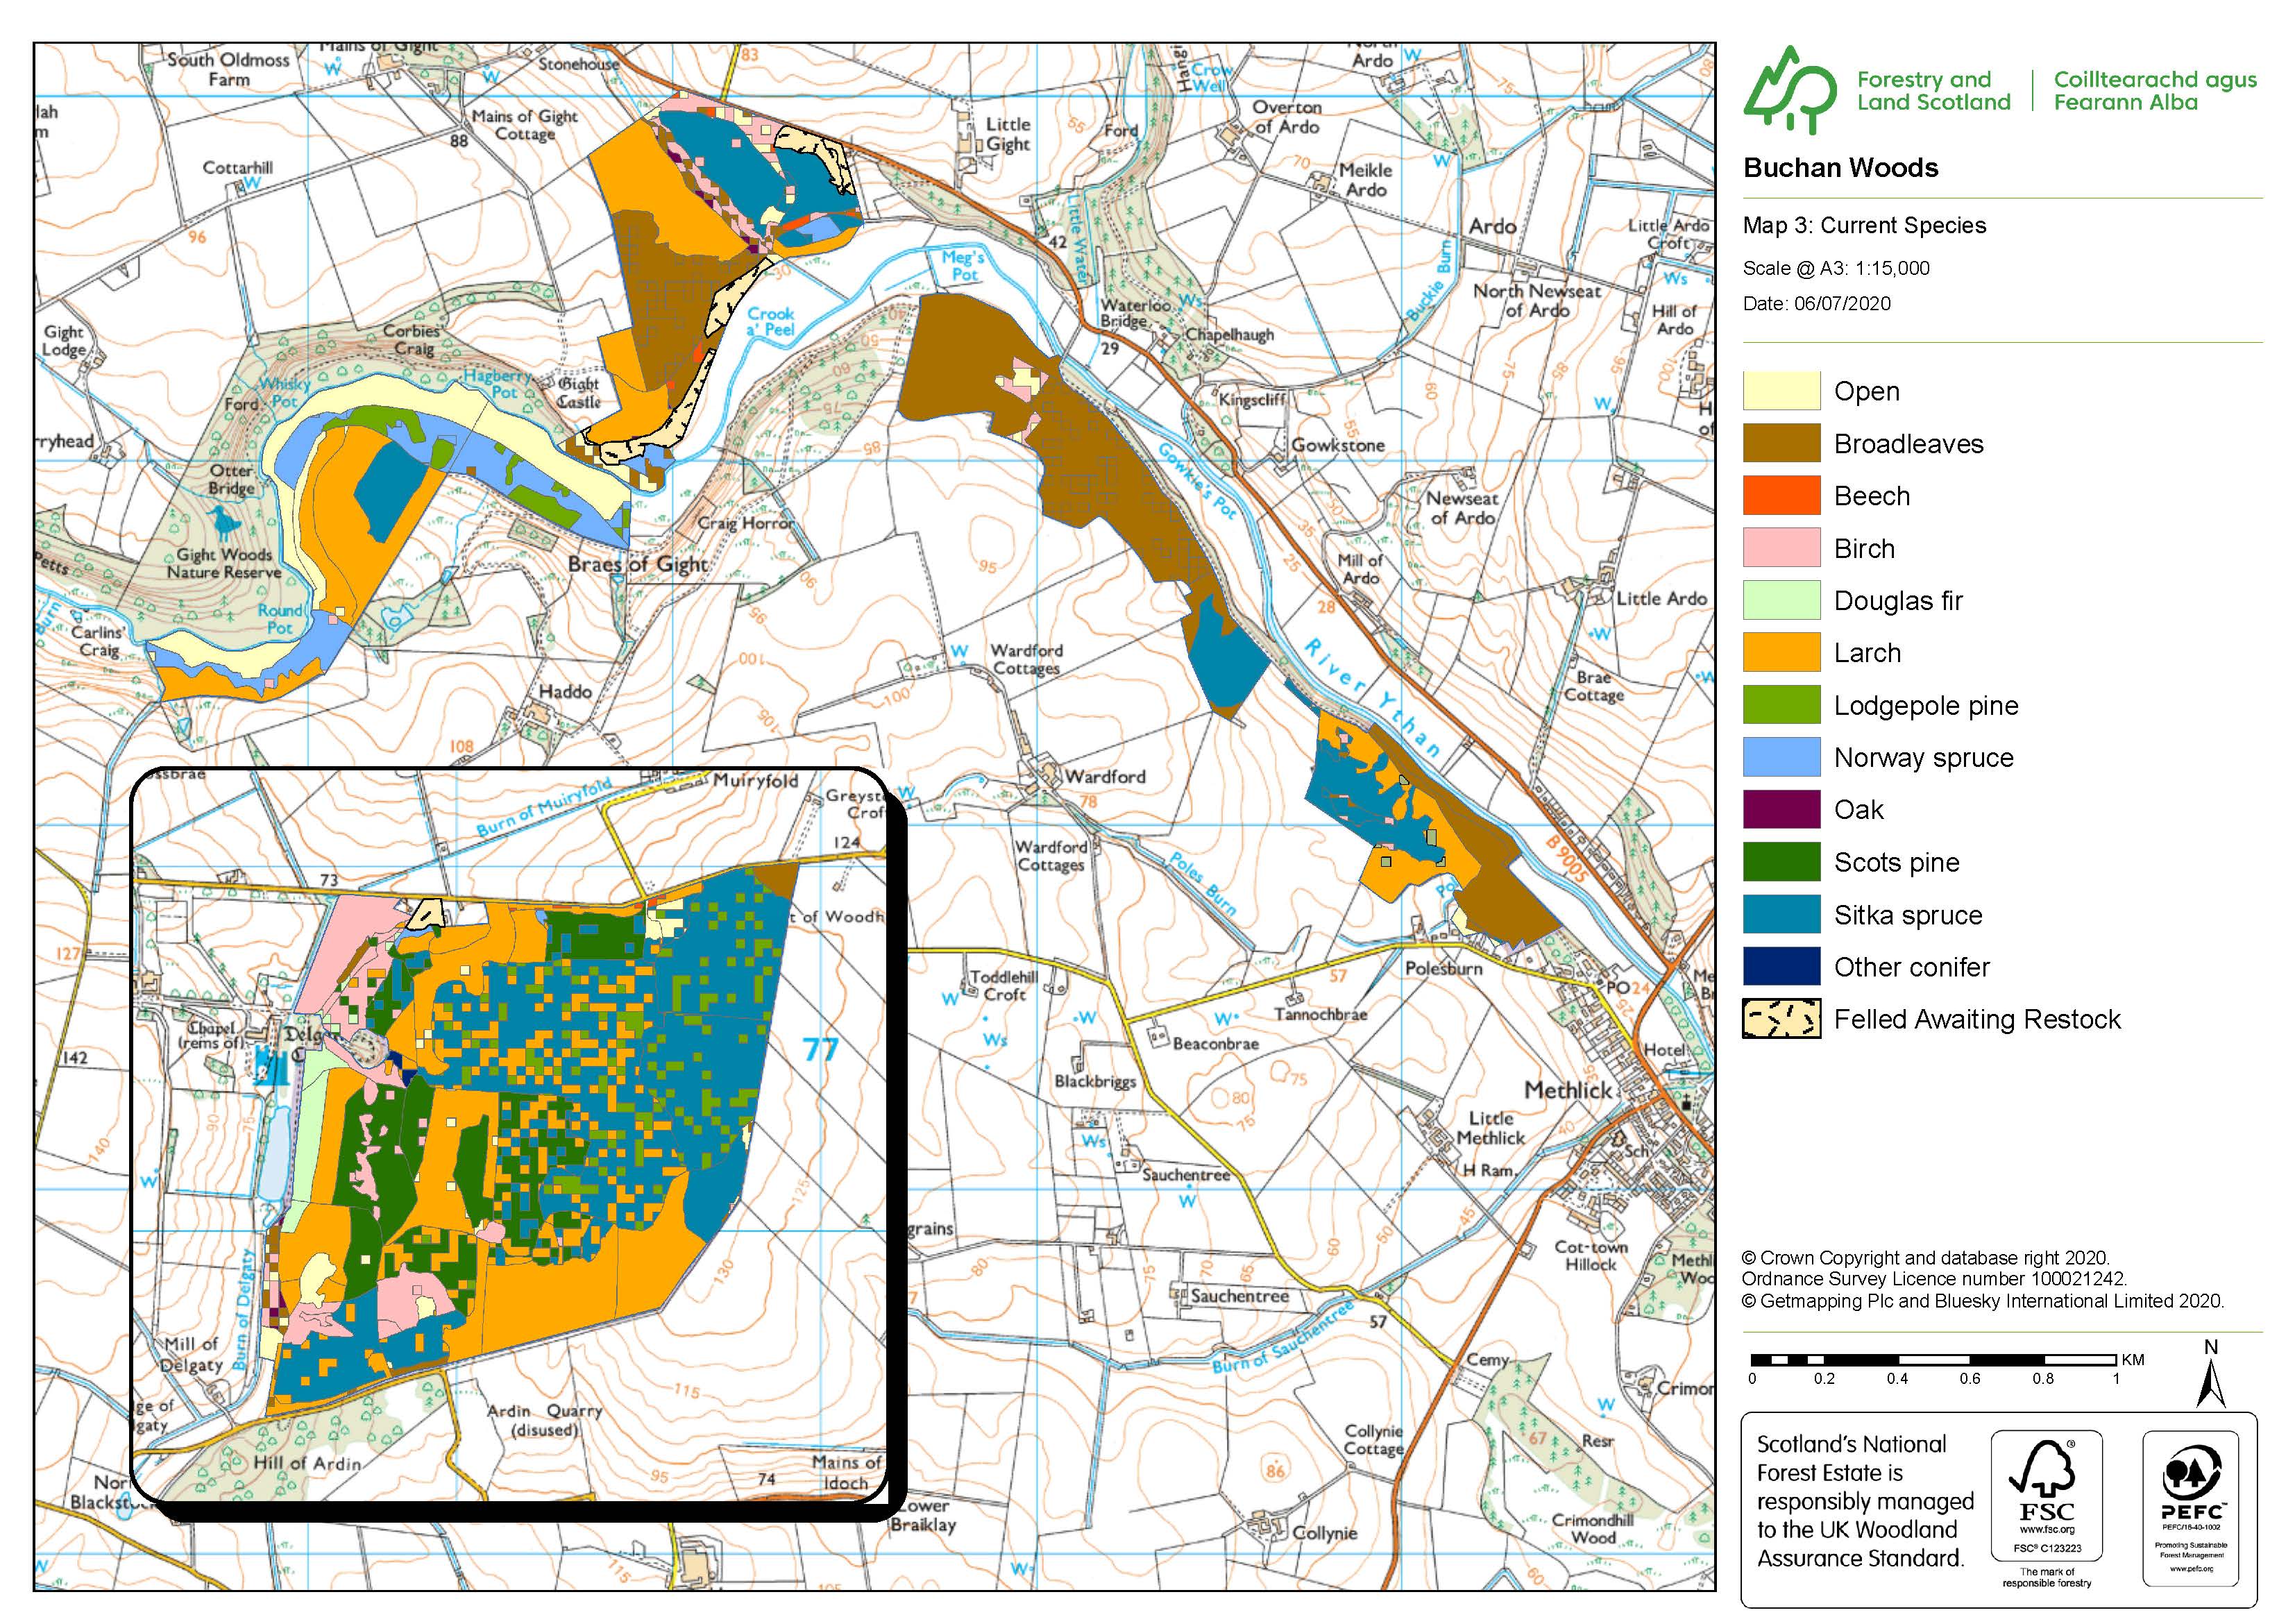Click the church symbol in Methlick
The width and height of the screenshot is (2295, 1624).
[1688, 1104]
